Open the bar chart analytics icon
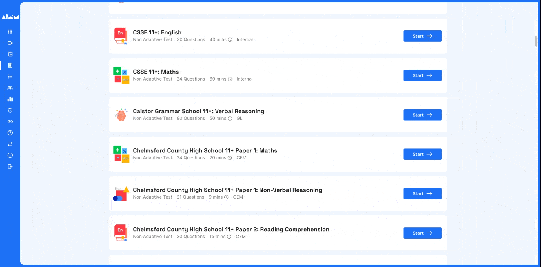 [10, 99]
